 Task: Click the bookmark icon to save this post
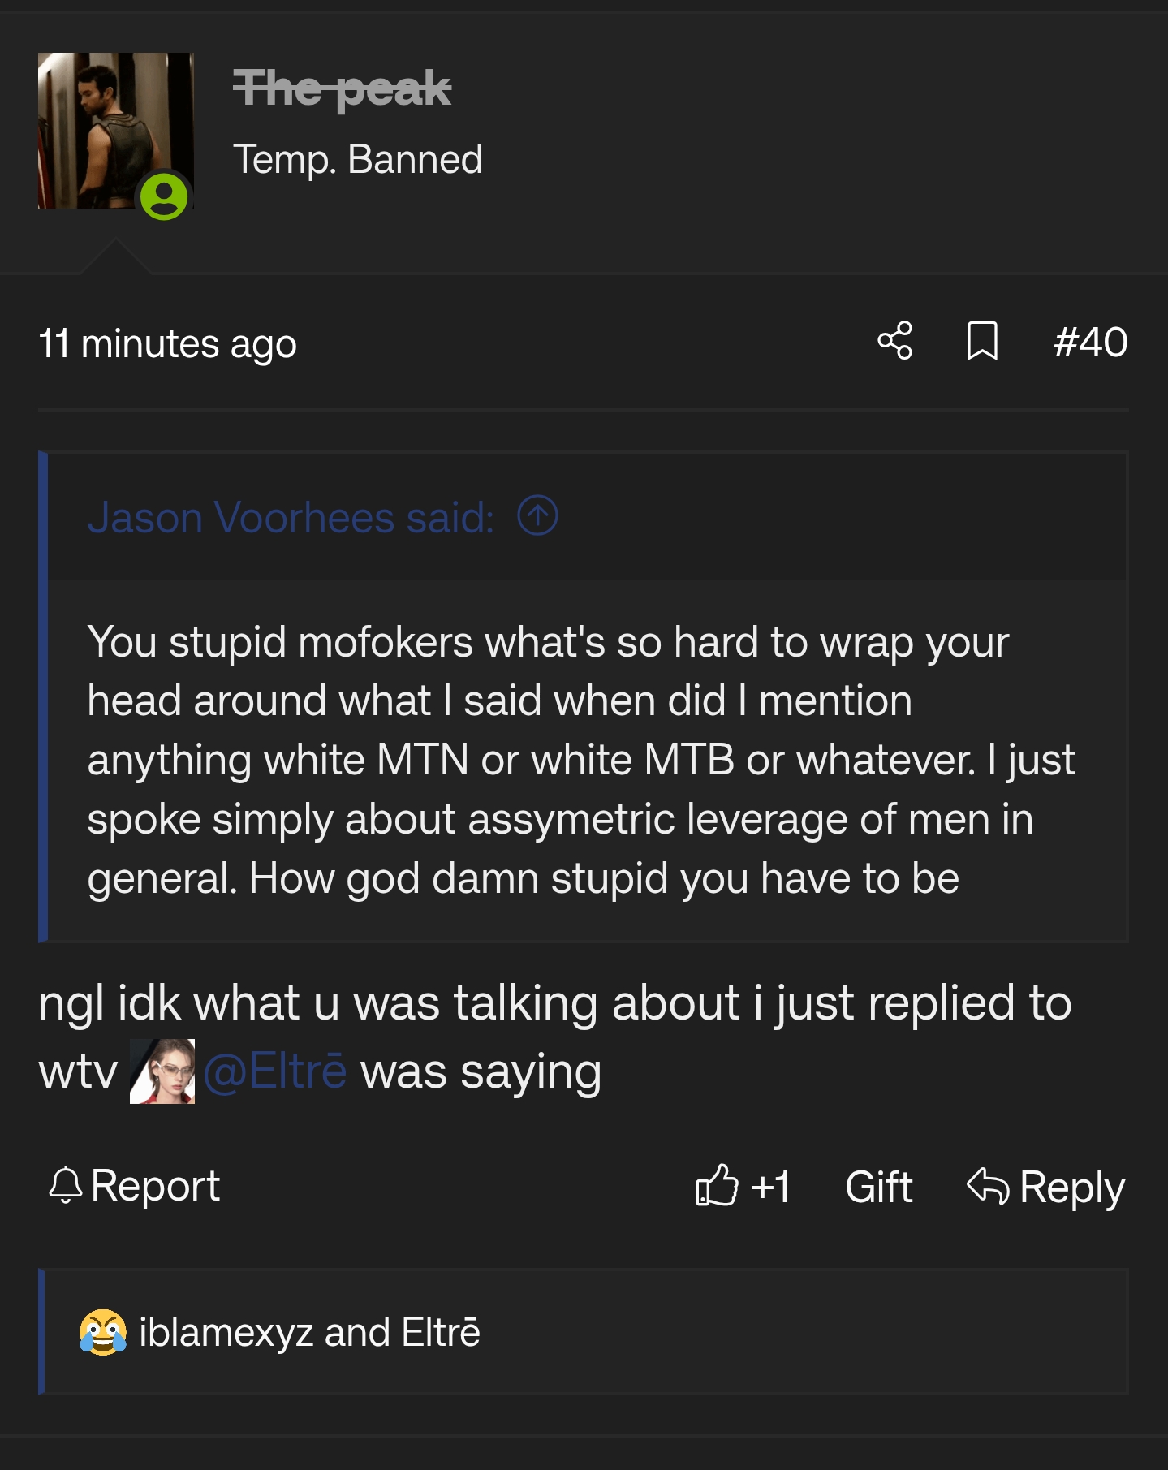coord(984,343)
